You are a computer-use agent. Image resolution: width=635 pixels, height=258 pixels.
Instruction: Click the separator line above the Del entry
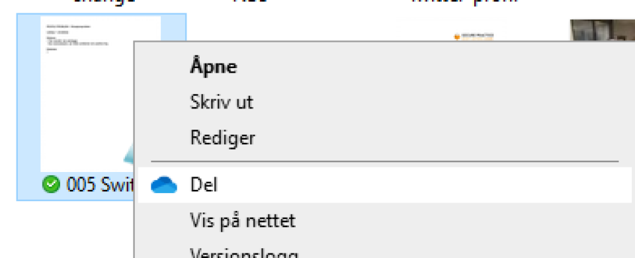(x=385, y=161)
